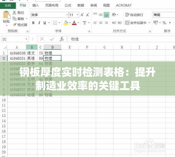The width and height of the screenshot is (175, 157).
Task: Expand the paste options arrow
Action: (7, 25)
